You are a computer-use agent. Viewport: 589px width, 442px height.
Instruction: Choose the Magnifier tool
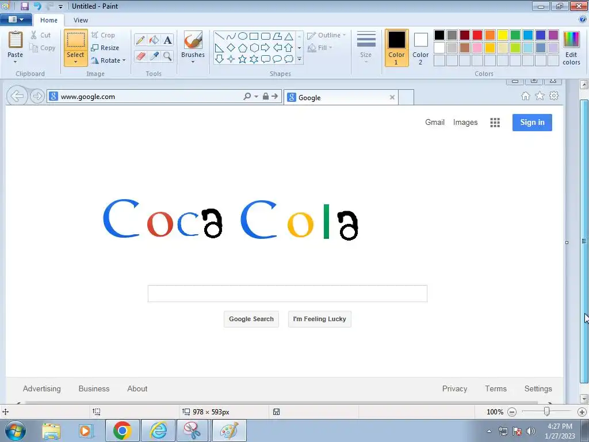[167, 56]
